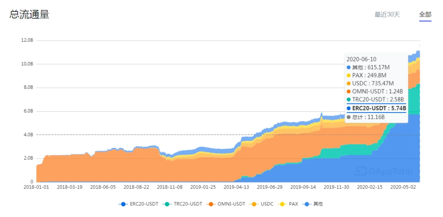
Task: Click the 总计 11.16B tooltip row
Action: 365,117
